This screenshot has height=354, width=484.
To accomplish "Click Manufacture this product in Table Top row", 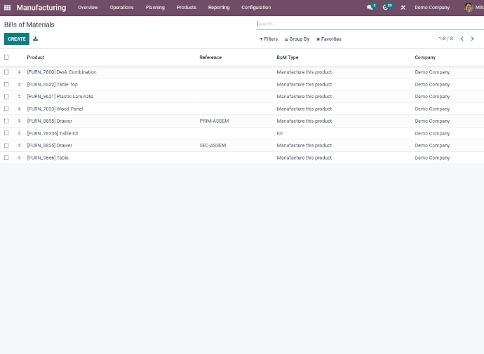I will point(304,85).
